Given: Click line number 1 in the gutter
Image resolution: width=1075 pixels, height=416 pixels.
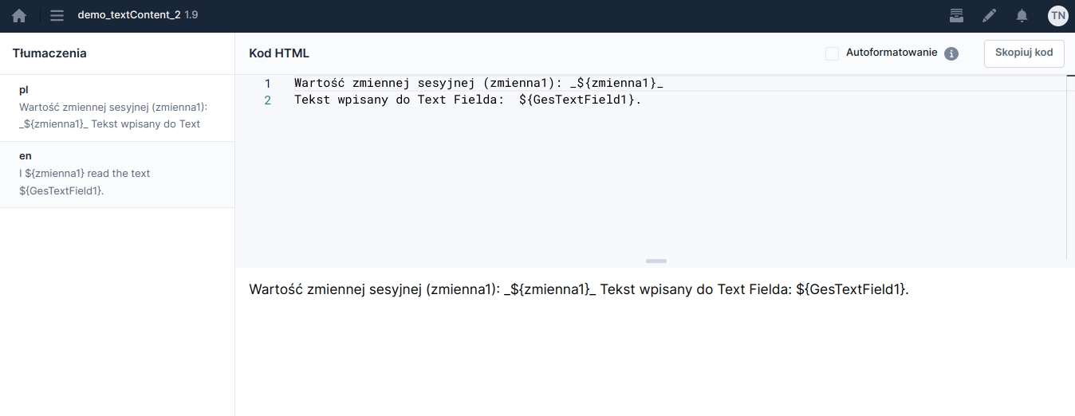Looking at the screenshot, I should click(267, 83).
